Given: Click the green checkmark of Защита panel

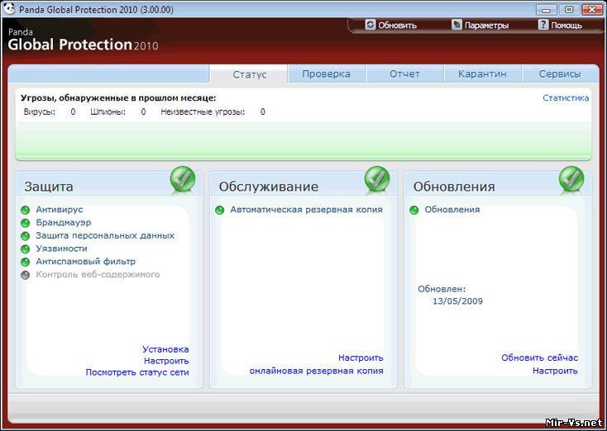Looking at the screenshot, I should [x=183, y=179].
